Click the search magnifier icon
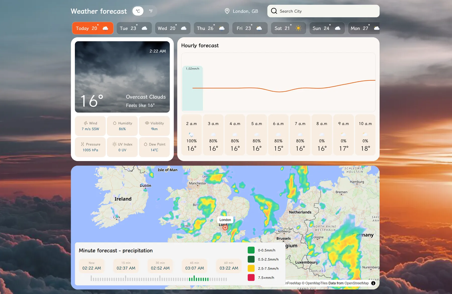Screen dimensions: 452x294 click(x=274, y=11)
